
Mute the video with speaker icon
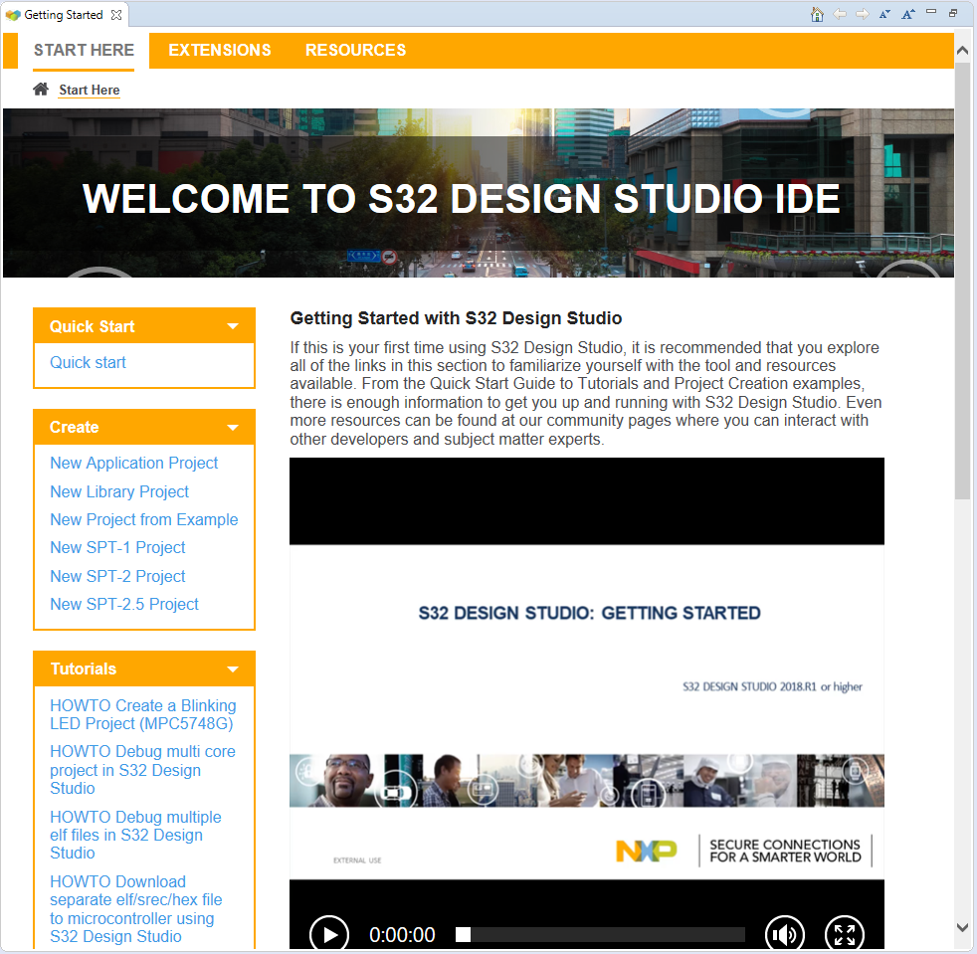[x=784, y=934]
